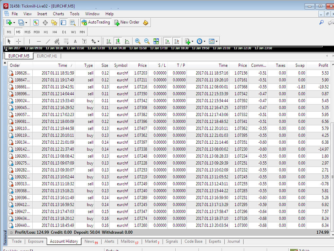Select the Crosshair tool
The width and height of the screenshot is (334, 251).
tap(19, 41)
